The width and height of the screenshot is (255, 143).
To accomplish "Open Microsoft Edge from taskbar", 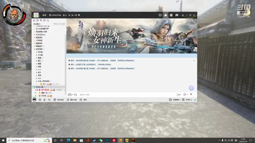I will (68, 140).
